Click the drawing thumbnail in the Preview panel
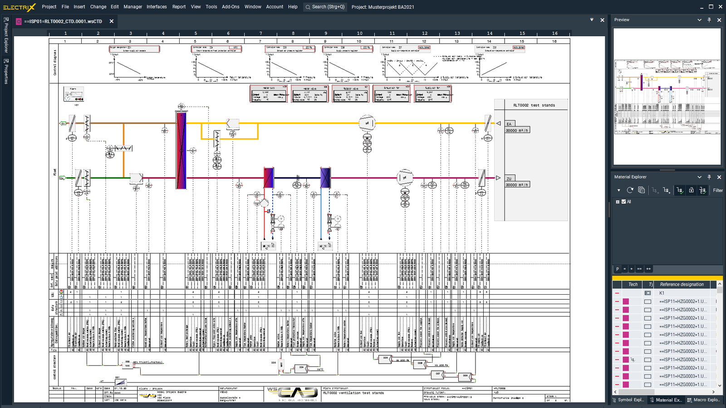The width and height of the screenshot is (726, 408). [x=667, y=97]
